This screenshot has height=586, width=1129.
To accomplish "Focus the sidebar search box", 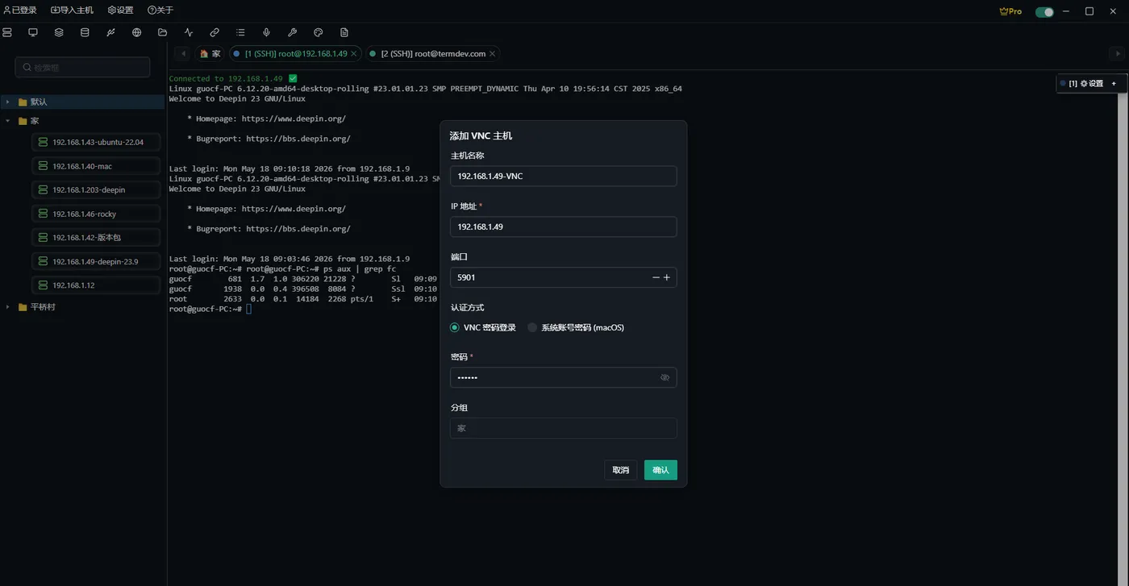I will [82, 68].
